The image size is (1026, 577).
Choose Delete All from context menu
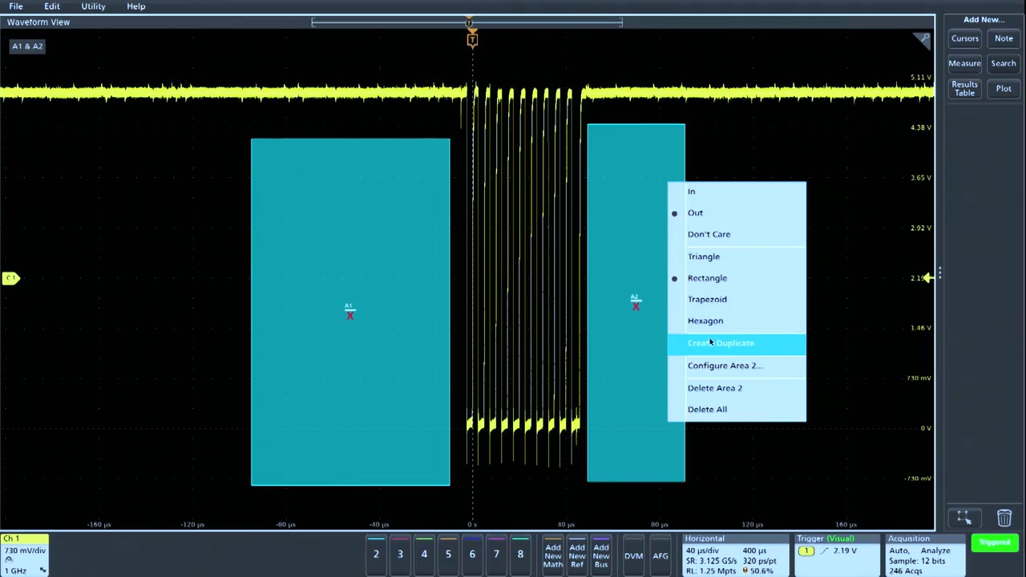pyautogui.click(x=737, y=410)
